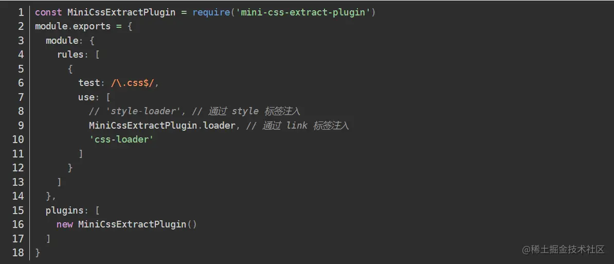Screen dimensions: 614x264
Task: Click the commented 'style-loader' text
Action: tap(142, 111)
